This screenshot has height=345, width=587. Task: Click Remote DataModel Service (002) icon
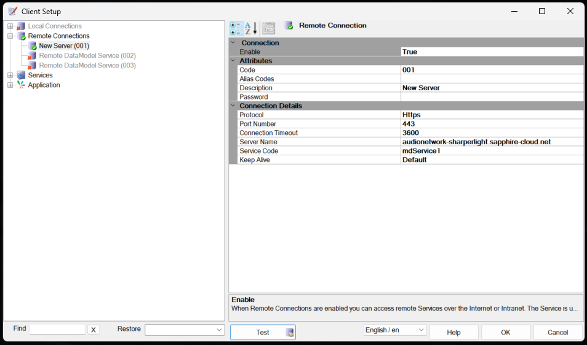(x=32, y=56)
